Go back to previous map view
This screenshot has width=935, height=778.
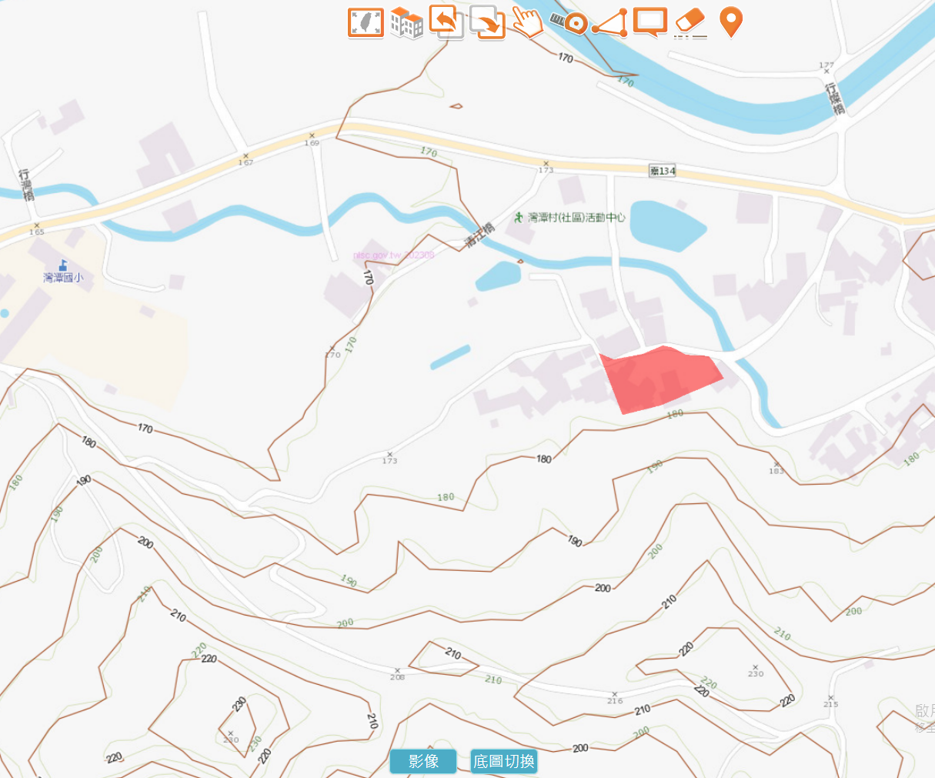446,22
